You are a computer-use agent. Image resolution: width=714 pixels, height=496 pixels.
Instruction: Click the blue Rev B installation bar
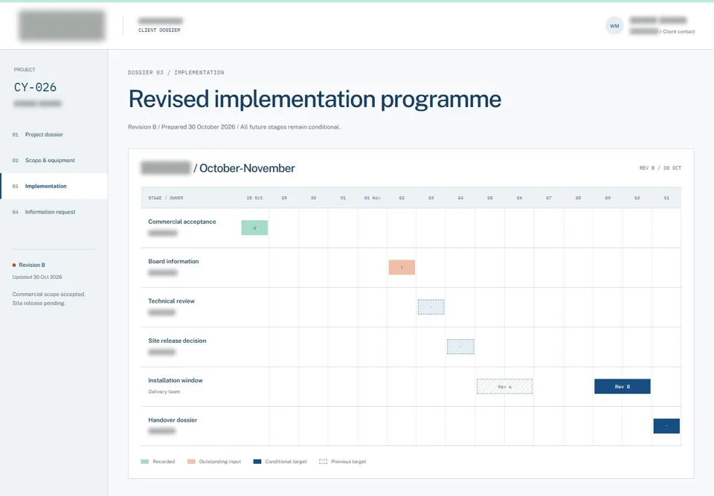click(623, 386)
